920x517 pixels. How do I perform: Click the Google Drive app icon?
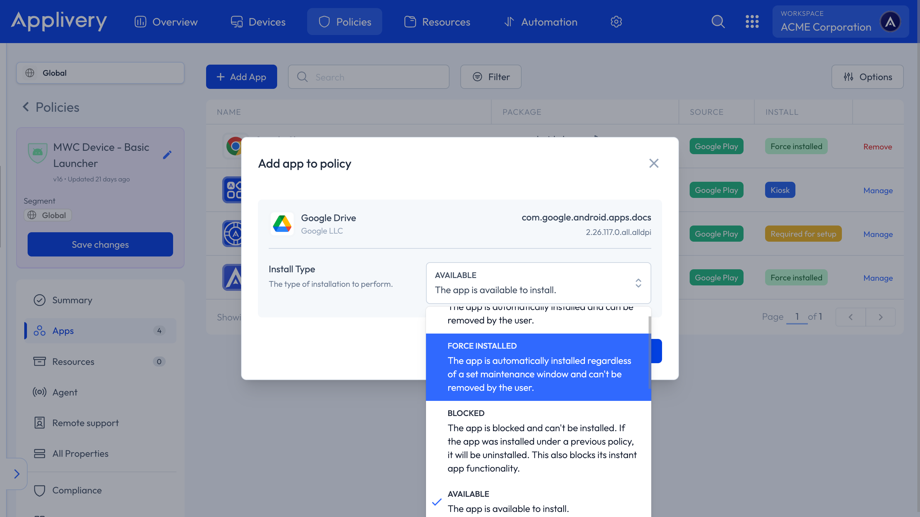pos(282,224)
